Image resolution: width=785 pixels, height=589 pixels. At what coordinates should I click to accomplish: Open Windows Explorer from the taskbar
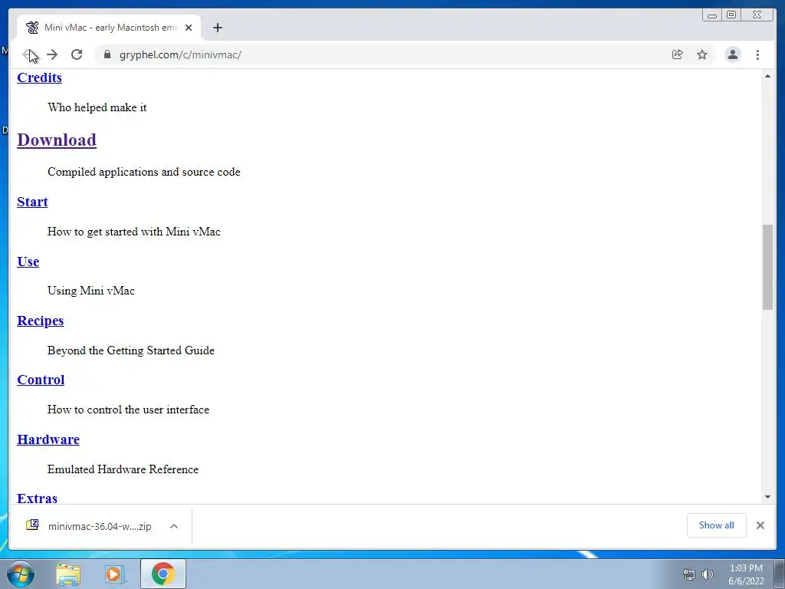(68, 574)
